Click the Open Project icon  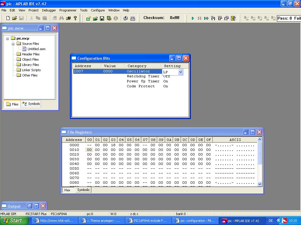click(95, 18)
